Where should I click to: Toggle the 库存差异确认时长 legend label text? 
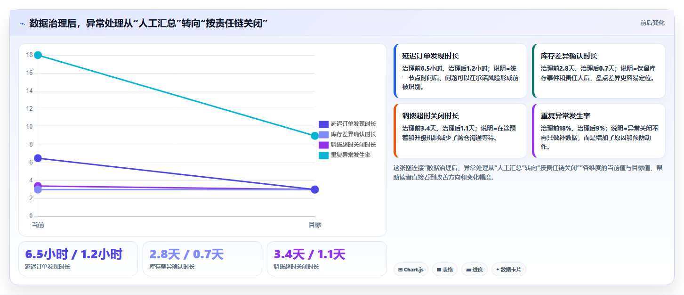point(353,134)
